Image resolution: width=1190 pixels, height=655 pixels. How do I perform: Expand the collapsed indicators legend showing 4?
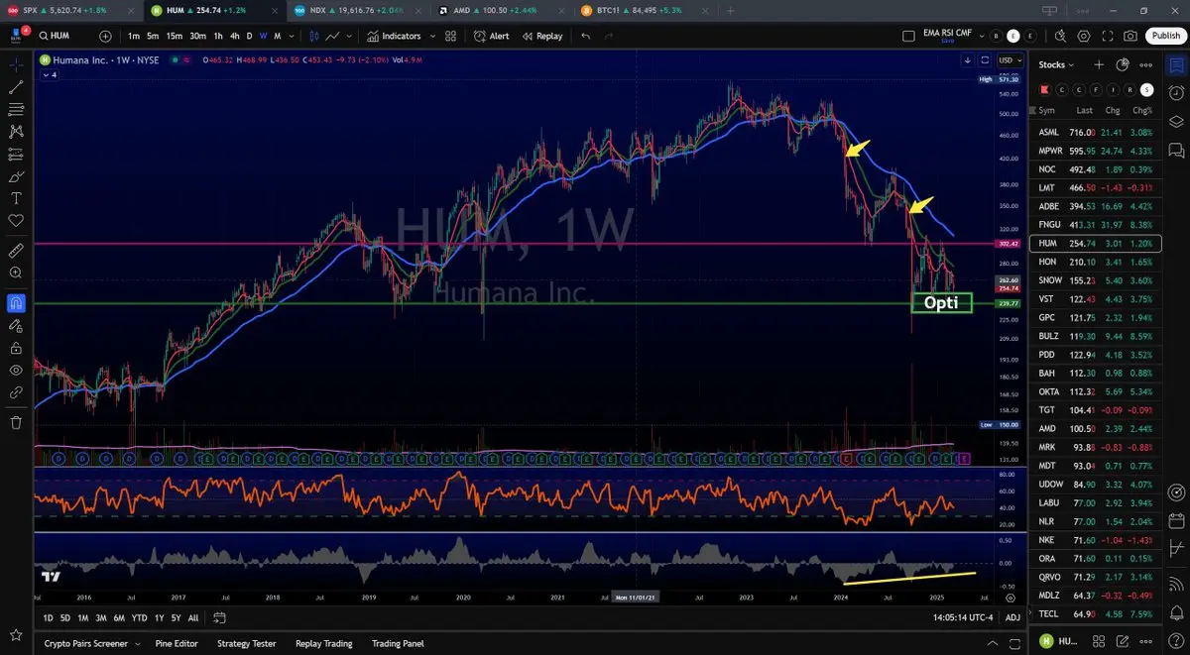(50, 75)
